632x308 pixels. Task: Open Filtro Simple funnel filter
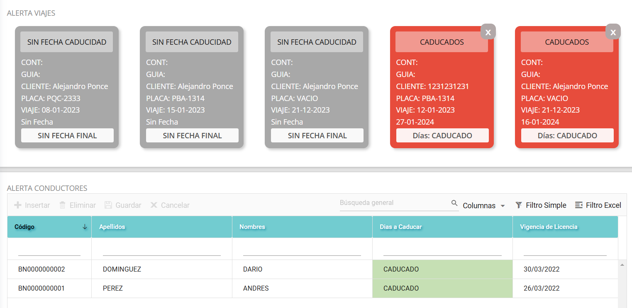point(519,205)
